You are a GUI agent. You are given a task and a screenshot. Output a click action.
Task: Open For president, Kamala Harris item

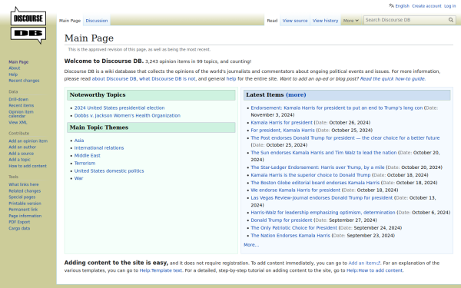pos(283,131)
